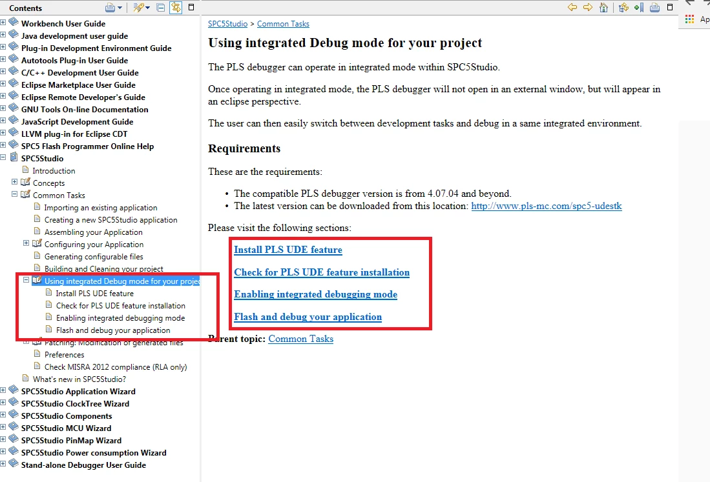Click the Print Topics icon in Contents toolbar
Viewport: 710px width, 482px height.
pyautogui.click(x=110, y=8)
